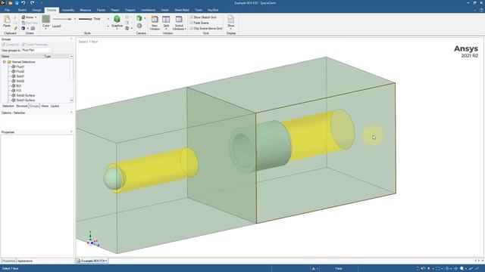
Task: Collapse the Named Selections tree node
Action: click(x=5, y=62)
